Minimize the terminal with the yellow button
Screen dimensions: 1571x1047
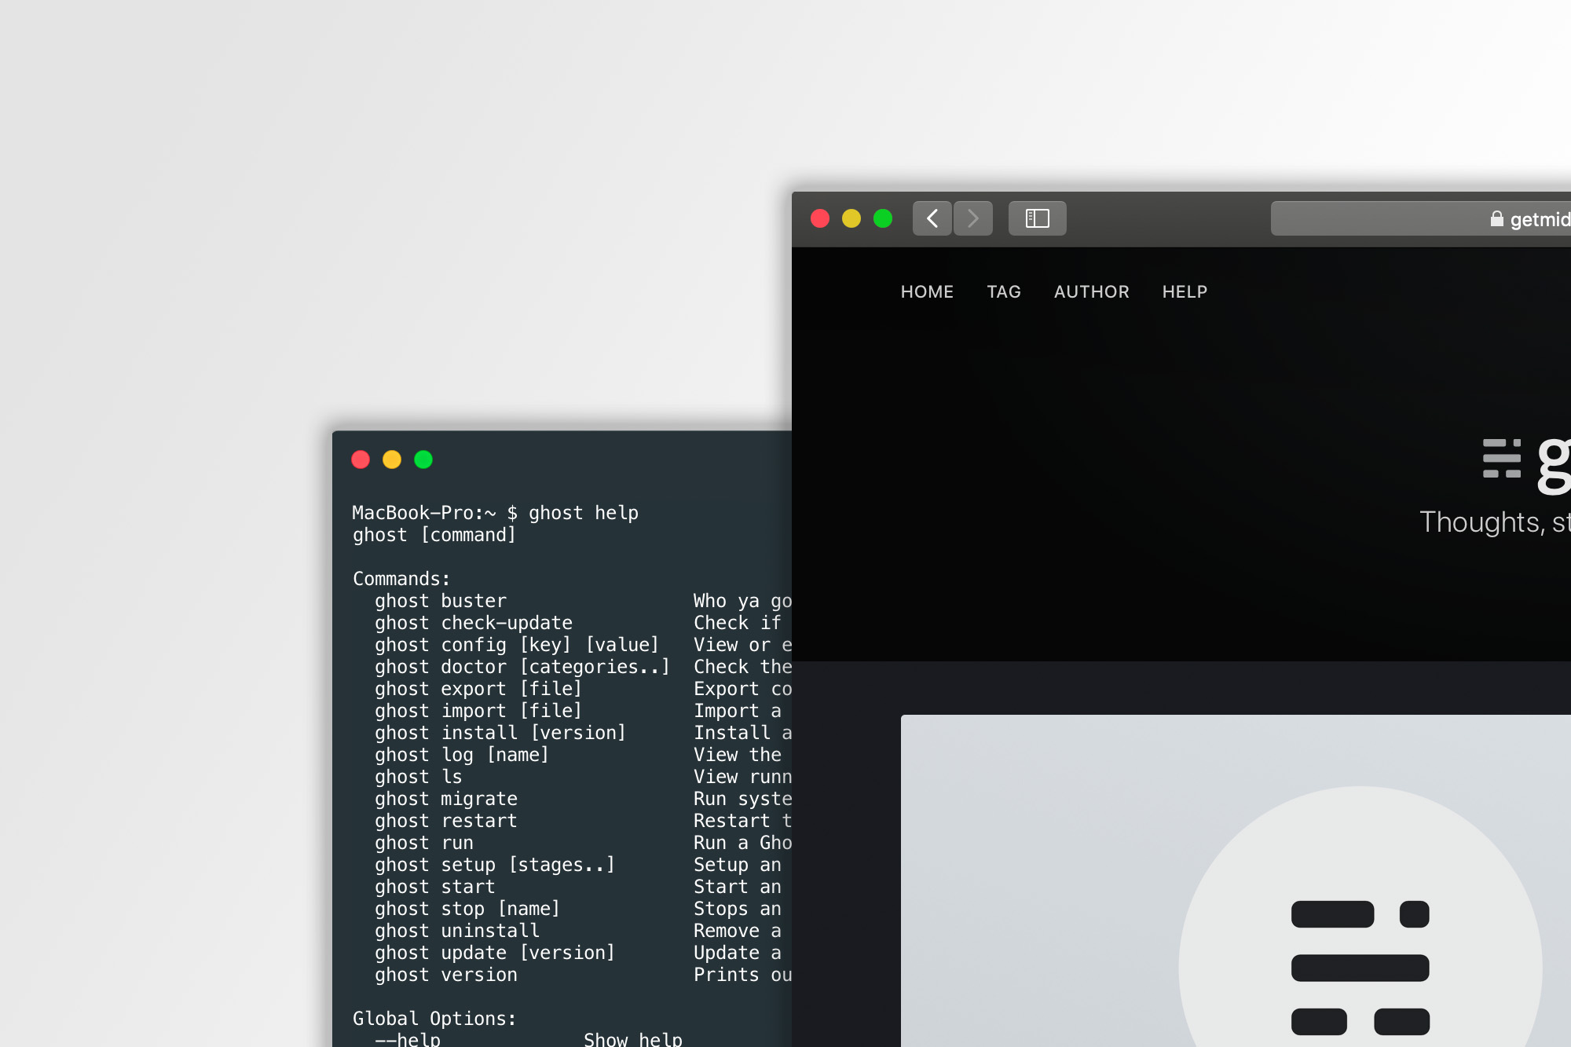(392, 459)
